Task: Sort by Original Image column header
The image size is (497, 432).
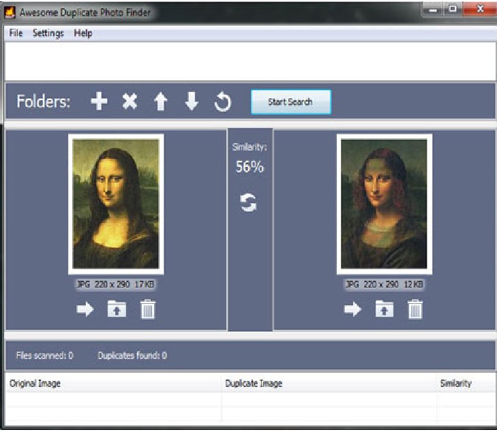Action: 35,384
